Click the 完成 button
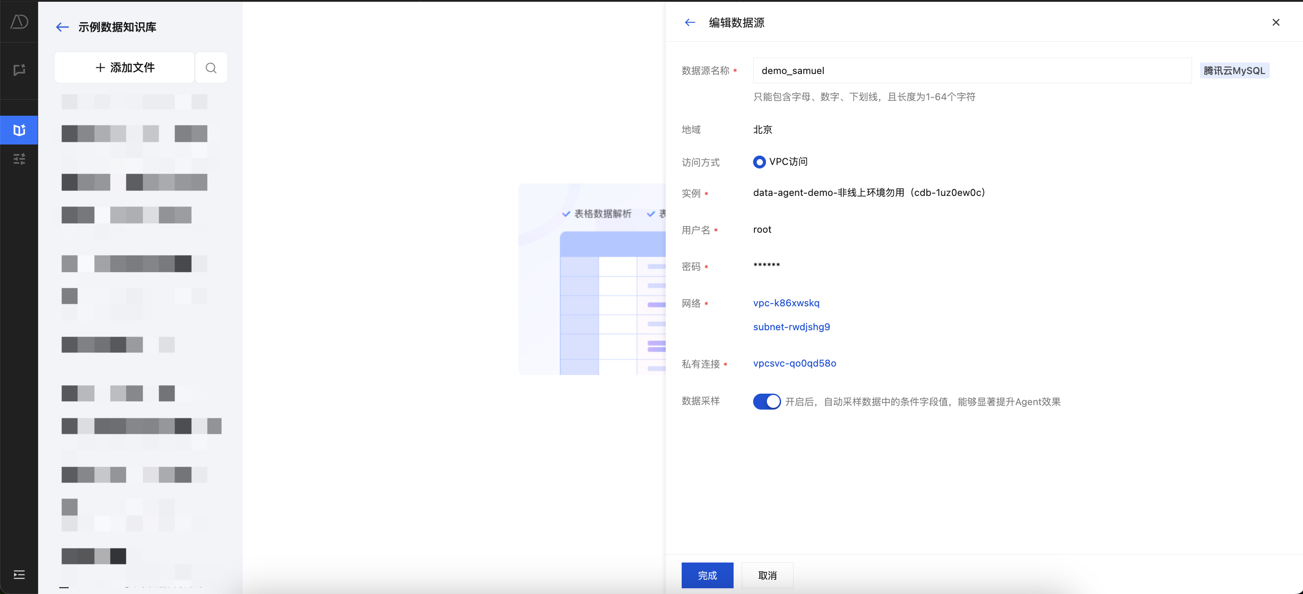Screen dimensions: 1303x594 (x=707, y=575)
